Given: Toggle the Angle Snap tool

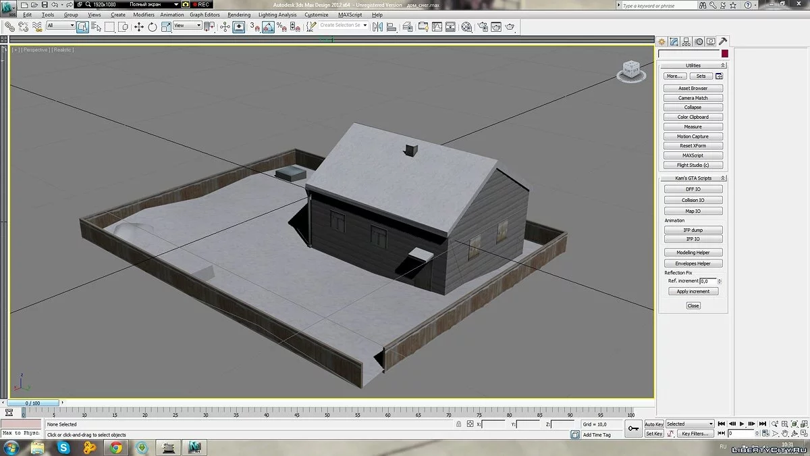Looking at the screenshot, I should (x=268, y=27).
